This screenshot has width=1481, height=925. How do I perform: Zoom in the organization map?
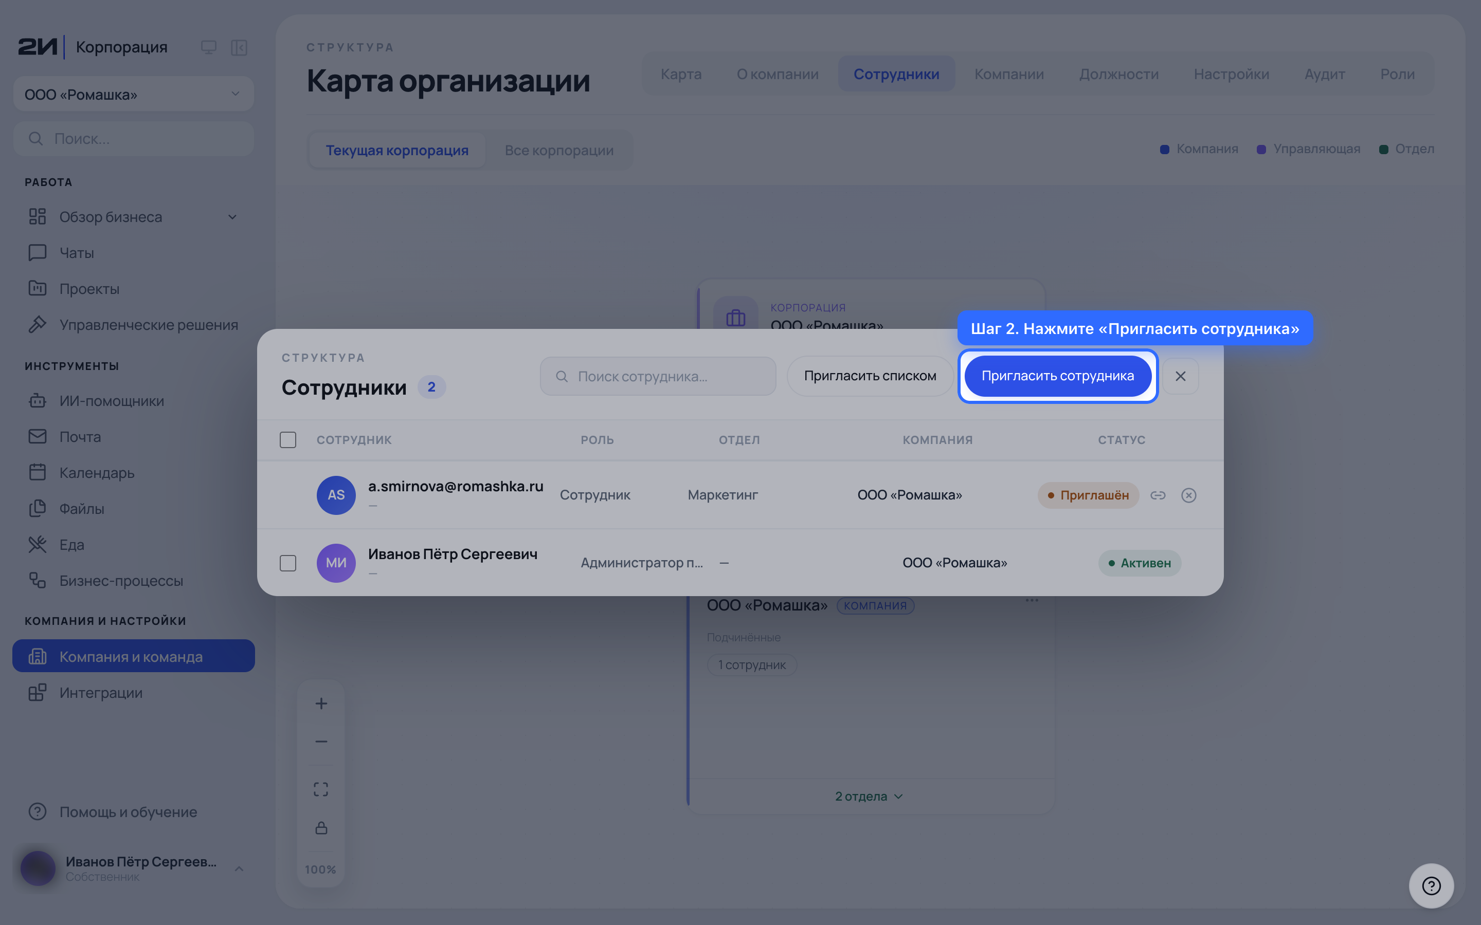[x=321, y=704]
